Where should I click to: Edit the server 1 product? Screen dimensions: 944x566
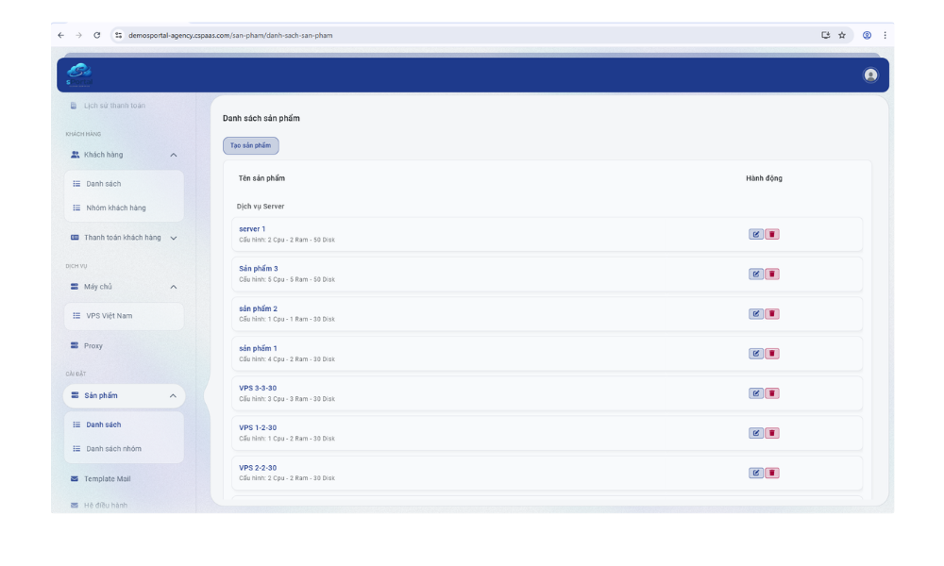tap(755, 235)
